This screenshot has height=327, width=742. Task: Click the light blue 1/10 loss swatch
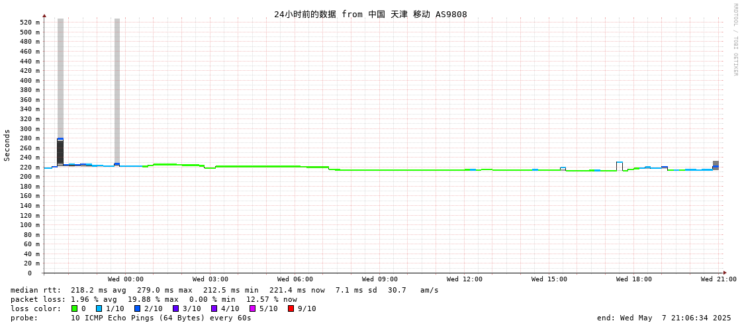pos(99,308)
